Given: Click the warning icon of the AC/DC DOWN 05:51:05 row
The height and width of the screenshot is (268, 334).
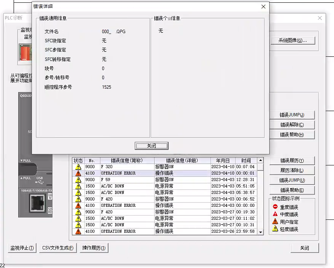Looking at the screenshot, I should 78,186.
